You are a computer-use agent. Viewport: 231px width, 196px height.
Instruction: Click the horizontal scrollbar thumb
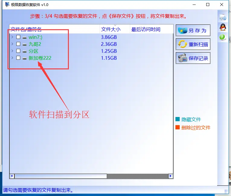61,176
